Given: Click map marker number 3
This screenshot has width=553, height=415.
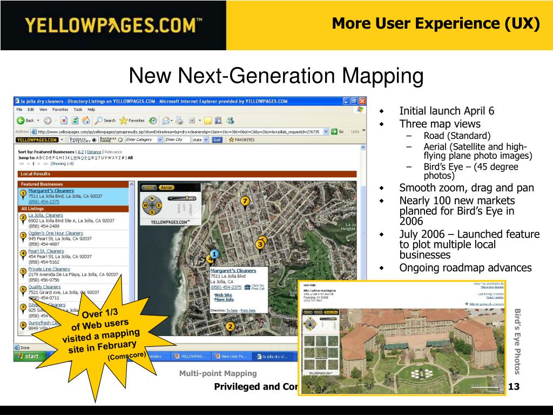Looking at the screenshot, I should pos(260,244).
